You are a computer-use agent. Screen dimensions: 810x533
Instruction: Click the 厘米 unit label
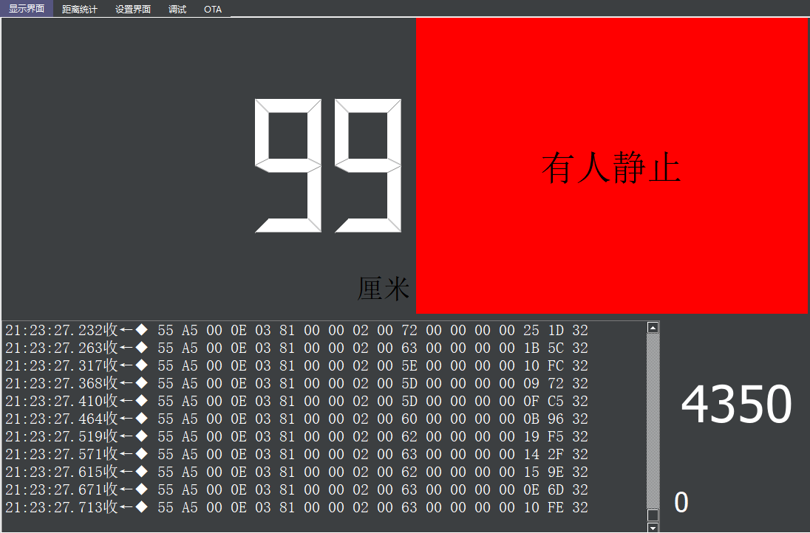(x=383, y=289)
